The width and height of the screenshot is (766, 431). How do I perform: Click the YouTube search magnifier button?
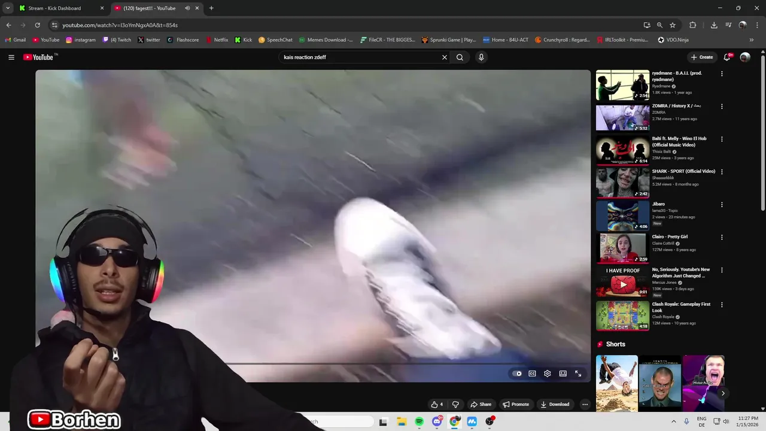[460, 57]
